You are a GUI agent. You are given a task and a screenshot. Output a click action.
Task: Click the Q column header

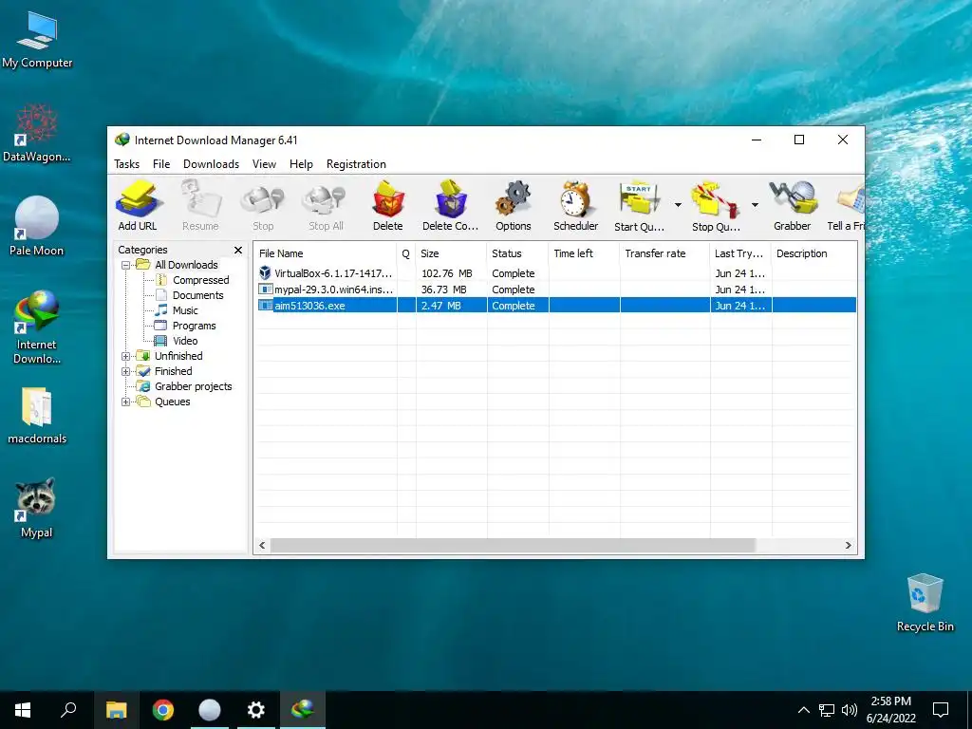pyautogui.click(x=406, y=253)
